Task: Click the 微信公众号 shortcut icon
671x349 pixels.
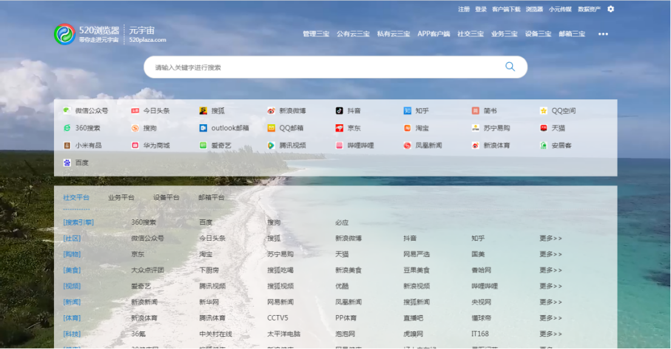Action: pos(67,111)
